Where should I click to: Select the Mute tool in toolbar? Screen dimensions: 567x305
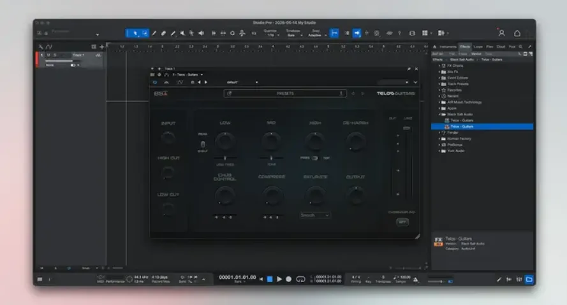(x=182, y=33)
